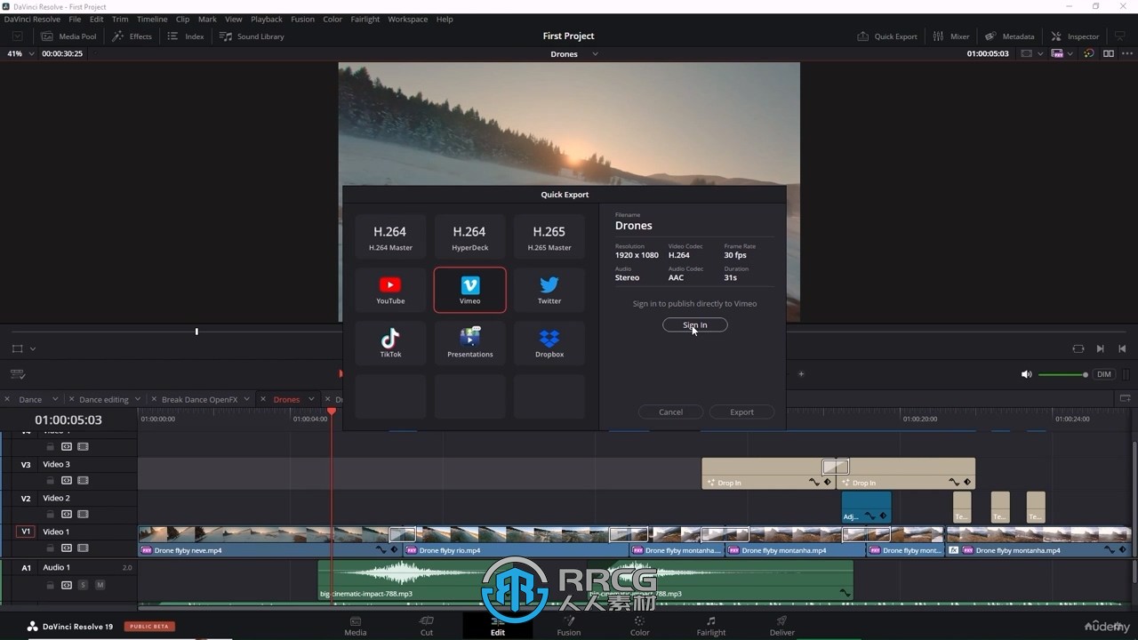Screen dimensions: 1138x640
Task: Solo the Audio 1 track
Action: (x=83, y=585)
